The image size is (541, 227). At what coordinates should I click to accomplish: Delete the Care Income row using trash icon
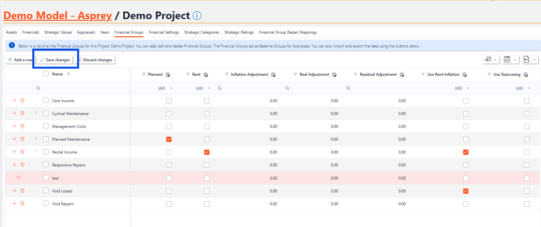point(22,100)
